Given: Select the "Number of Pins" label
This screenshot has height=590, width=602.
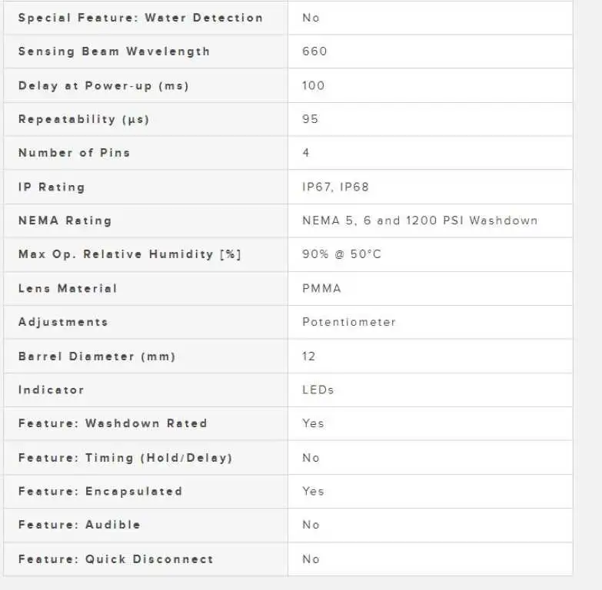Looking at the screenshot, I should 74,153.
